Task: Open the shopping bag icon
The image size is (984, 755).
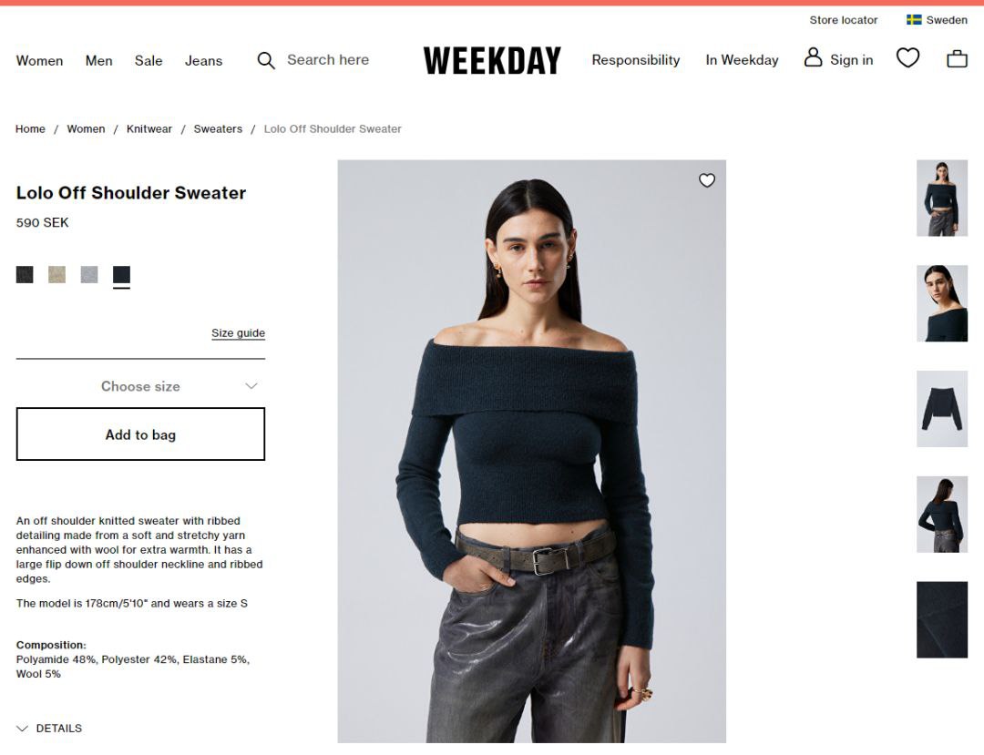Action: pos(957,59)
